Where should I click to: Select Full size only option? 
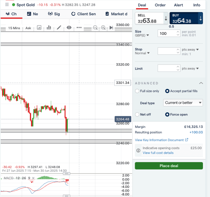(137, 91)
